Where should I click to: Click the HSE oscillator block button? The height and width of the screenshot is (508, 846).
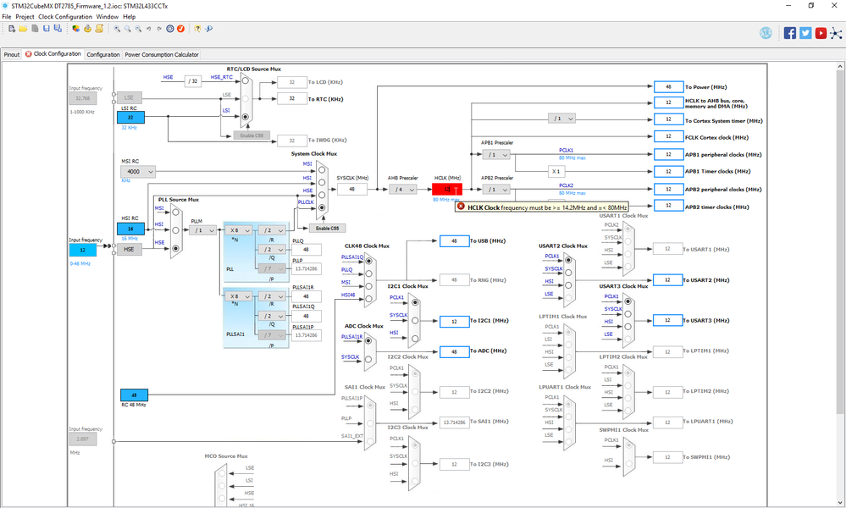[130, 249]
